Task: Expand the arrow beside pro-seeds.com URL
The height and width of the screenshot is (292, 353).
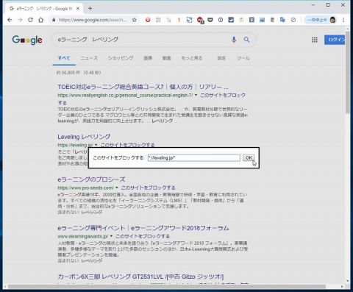Action: coord(117,188)
